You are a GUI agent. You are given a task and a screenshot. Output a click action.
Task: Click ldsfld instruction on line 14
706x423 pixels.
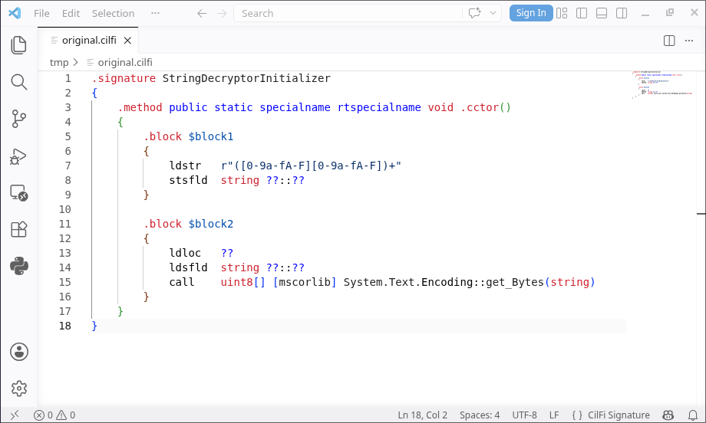pyautogui.click(x=188, y=267)
